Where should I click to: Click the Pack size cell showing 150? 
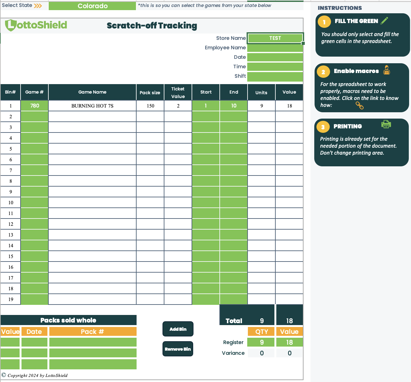pos(150,106)
